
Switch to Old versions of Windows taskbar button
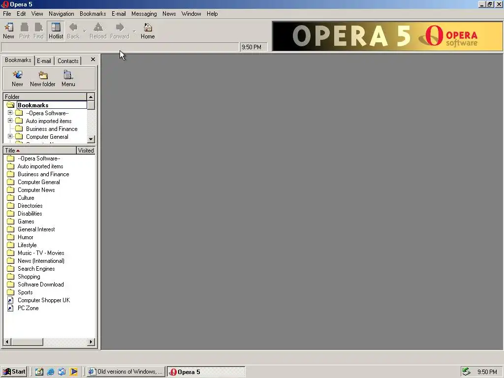126,372
